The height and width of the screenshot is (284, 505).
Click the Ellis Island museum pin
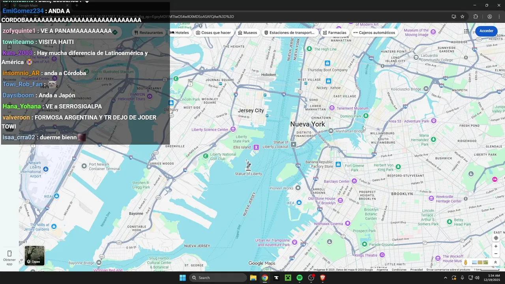256,147
